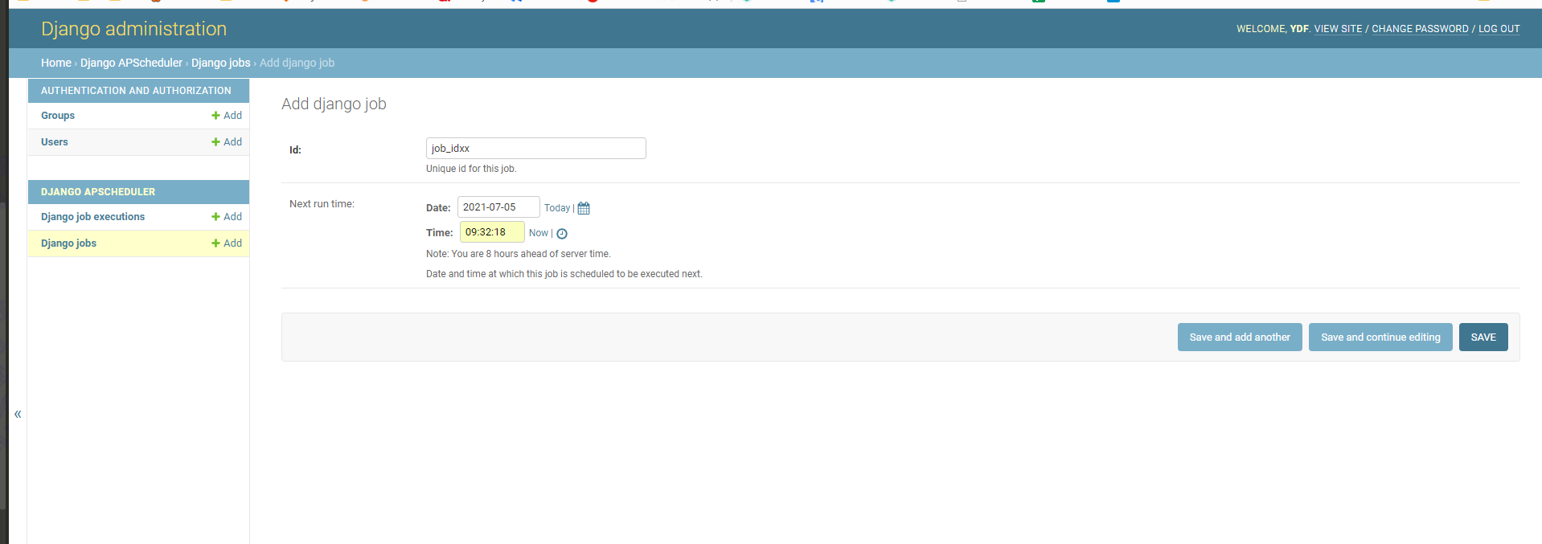Open Users in sidebar
Image resolution: width=1542 pixels, height=544 pixels.
[x=55, y=142]
